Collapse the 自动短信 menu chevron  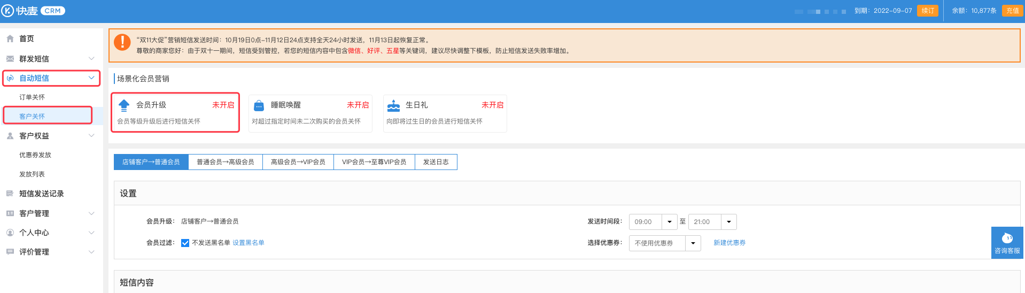tap(91, 78)
